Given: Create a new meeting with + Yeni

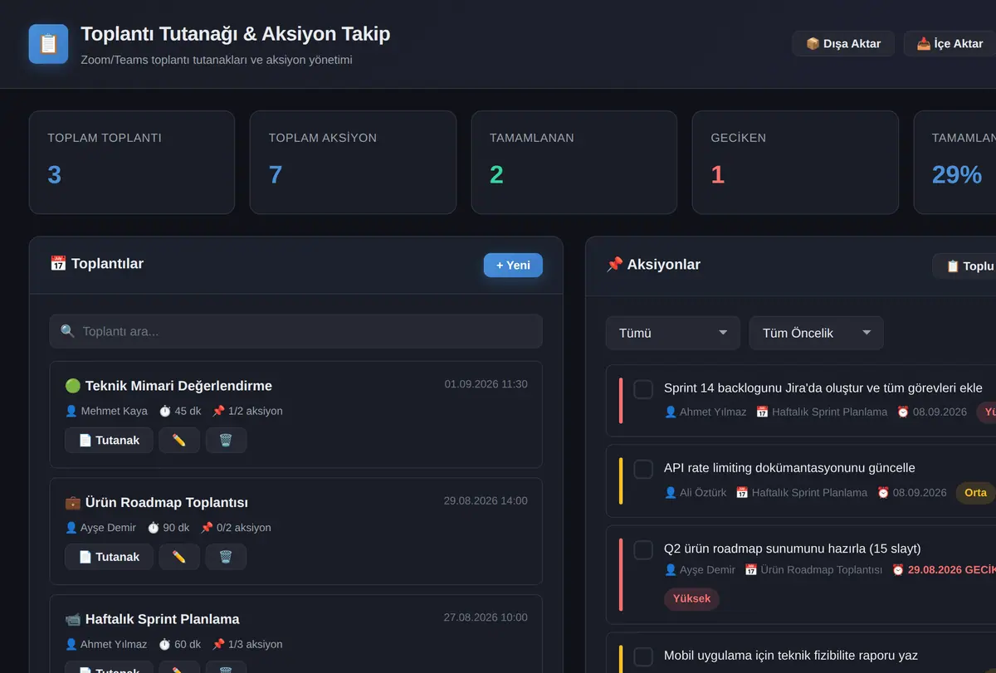Looking at the screenshot, I should (513, 265).
